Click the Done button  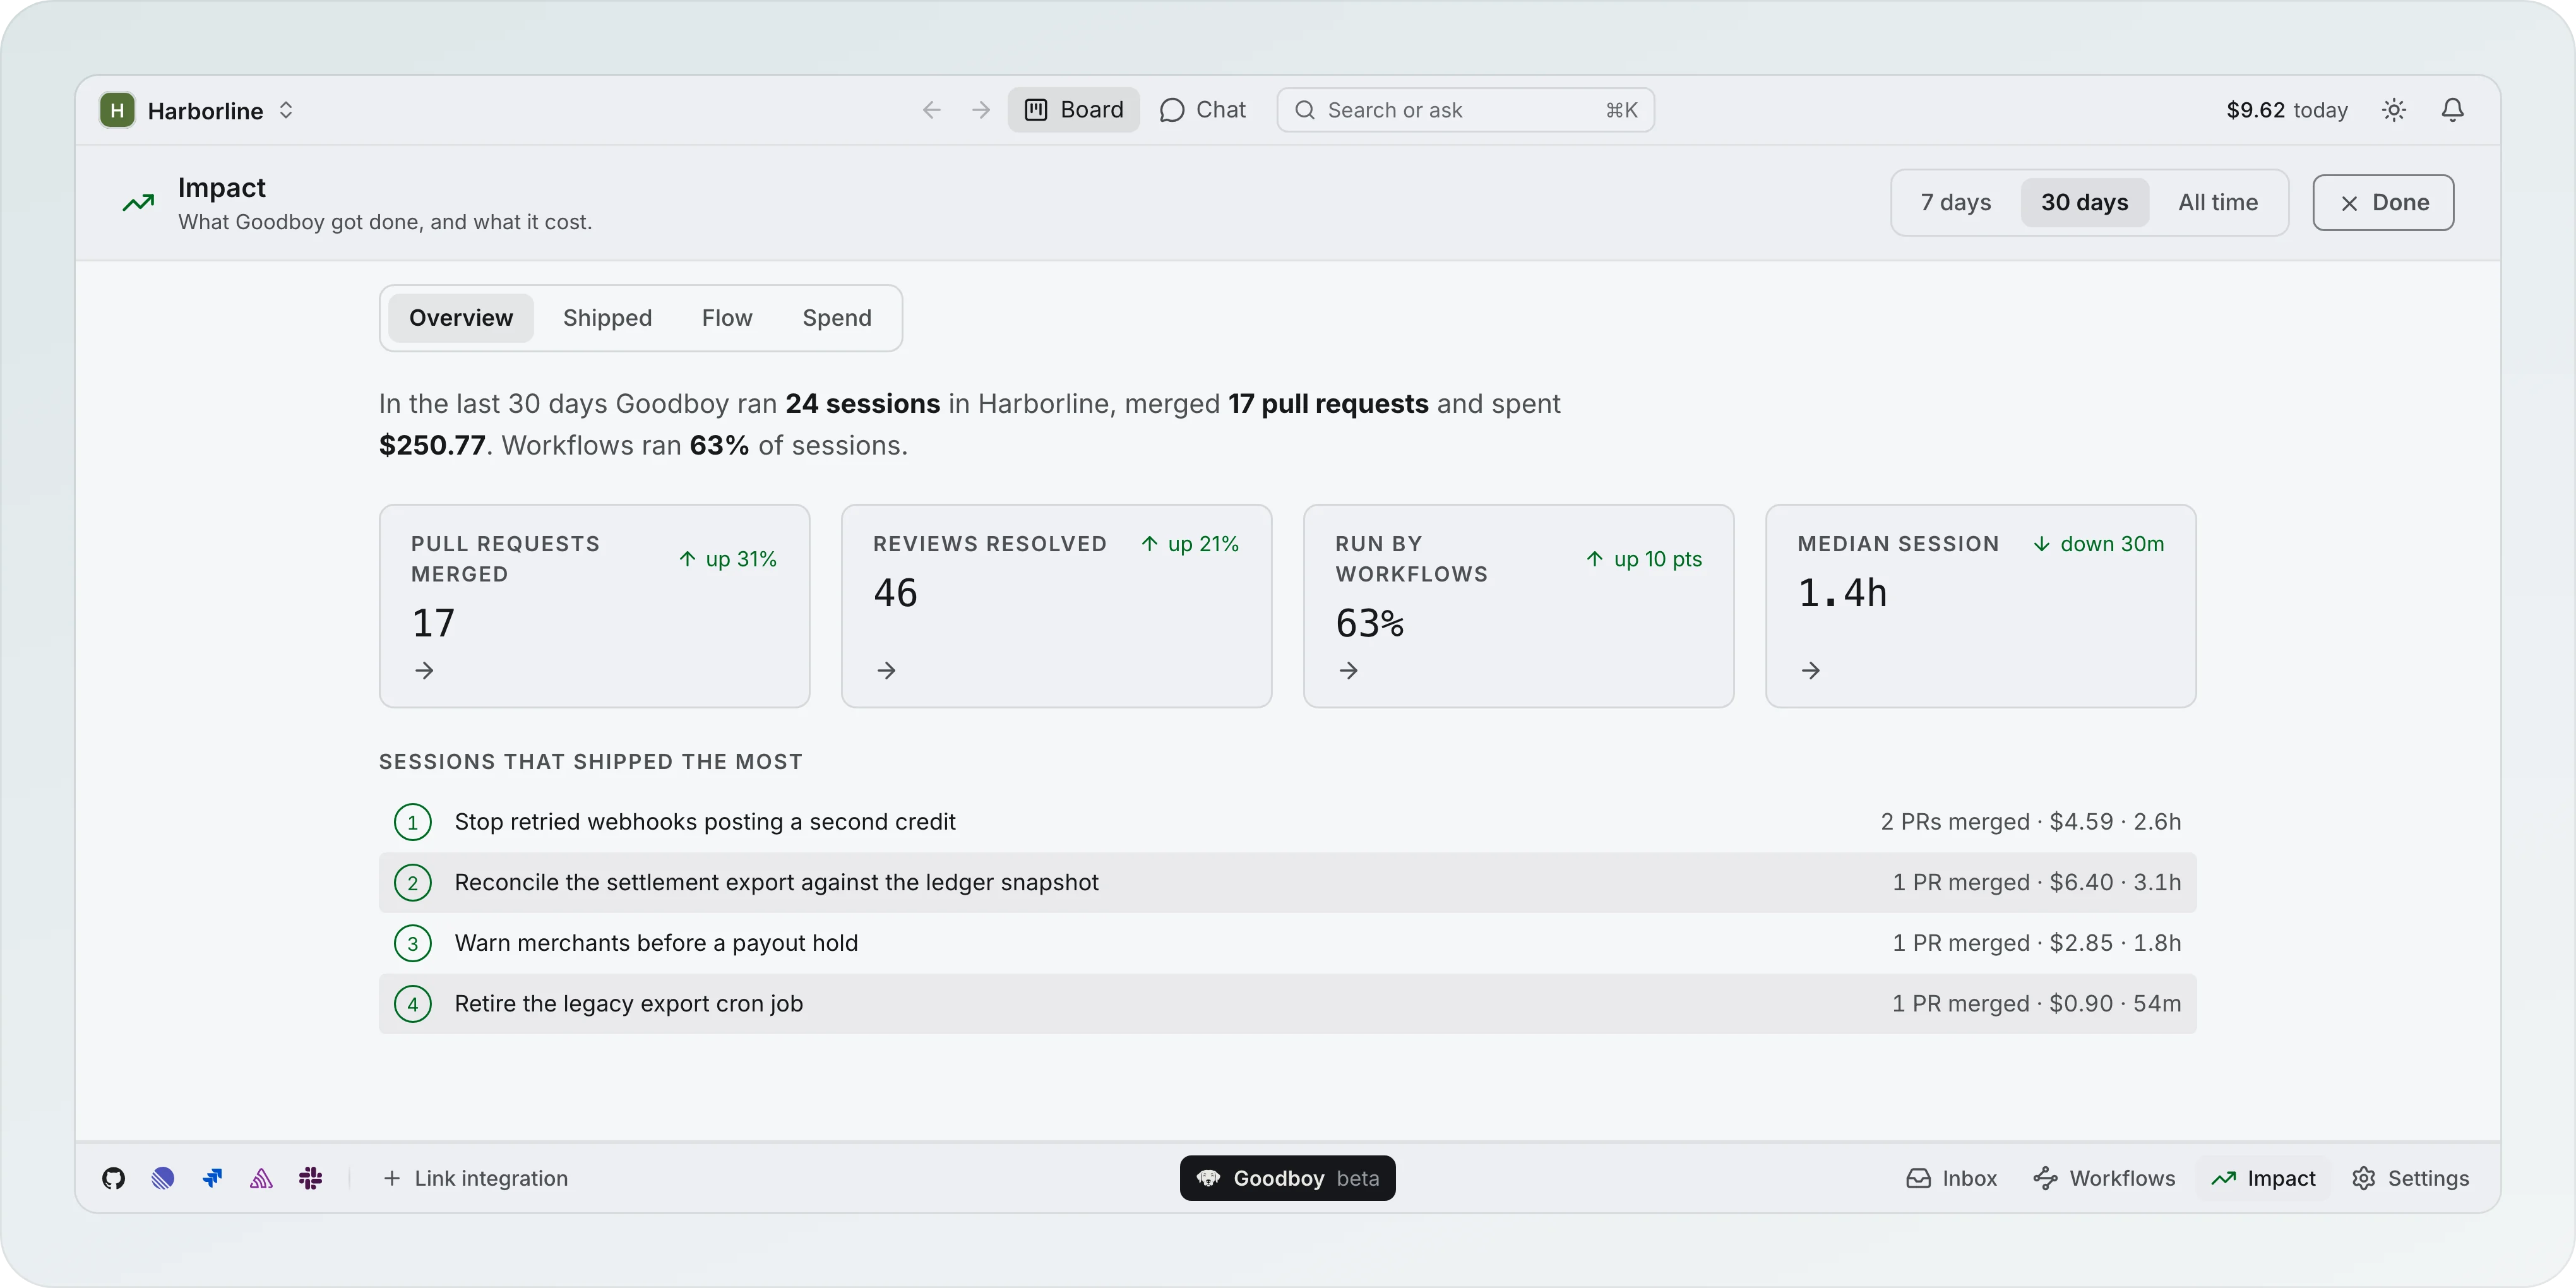tap(2383, 202)
